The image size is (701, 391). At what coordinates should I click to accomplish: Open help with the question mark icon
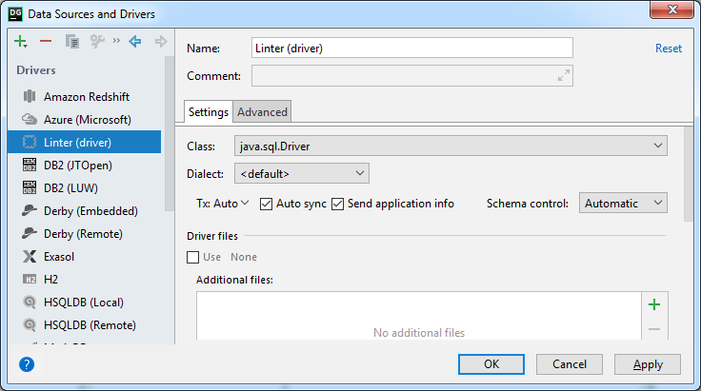[x=27, y=364]
